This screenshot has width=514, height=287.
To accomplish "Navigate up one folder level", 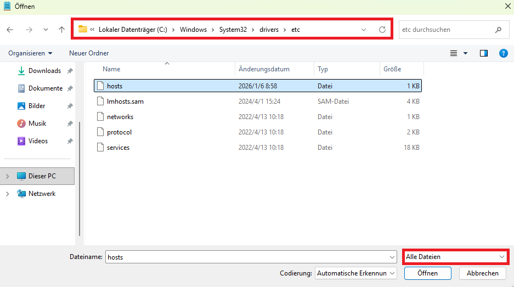I will click(61, 30).
